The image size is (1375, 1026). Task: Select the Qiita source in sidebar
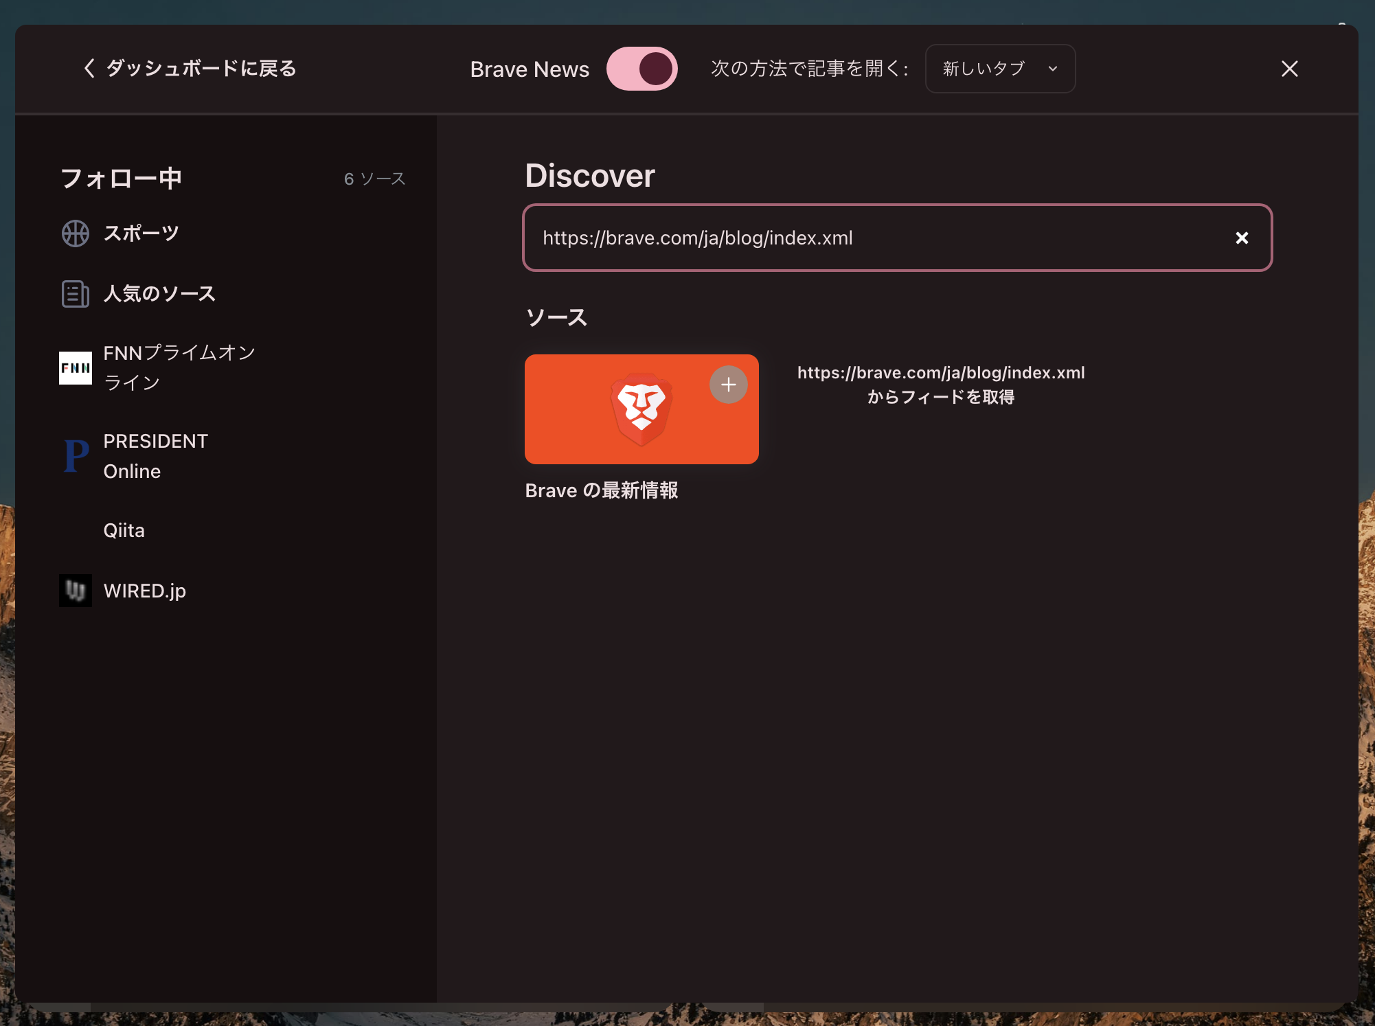[124, 530]
